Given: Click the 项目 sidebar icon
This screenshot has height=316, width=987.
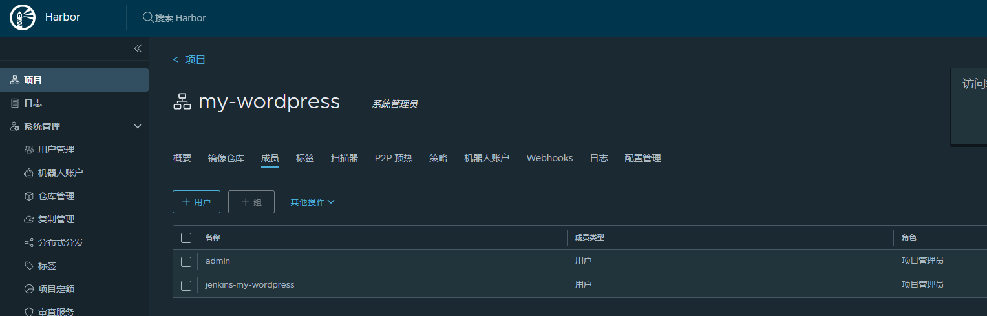Looking at the screenshot, I should click(15, 80).
